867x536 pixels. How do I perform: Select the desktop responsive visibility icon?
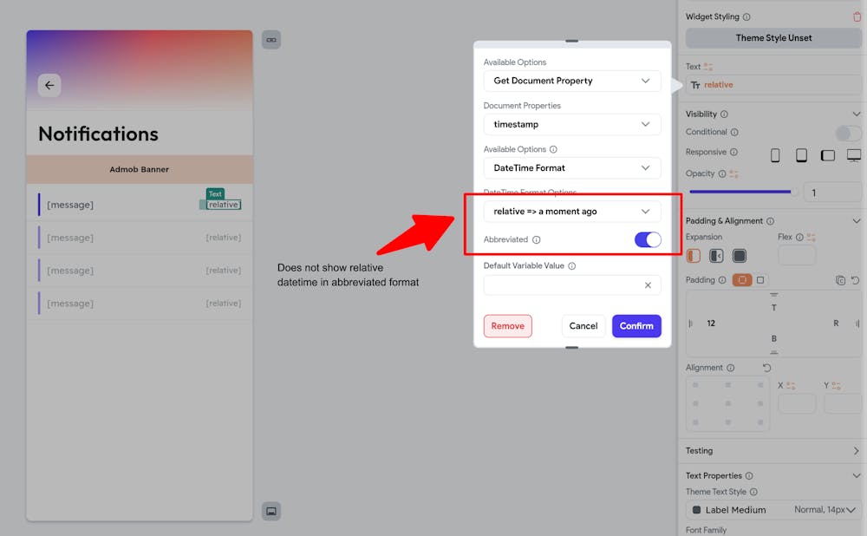[854, 155]
